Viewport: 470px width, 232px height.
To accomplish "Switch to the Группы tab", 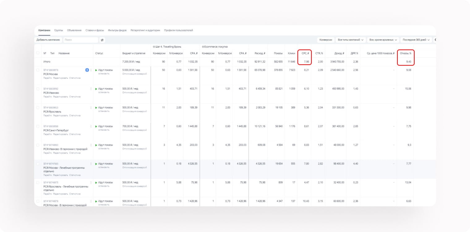I will 58,30.
